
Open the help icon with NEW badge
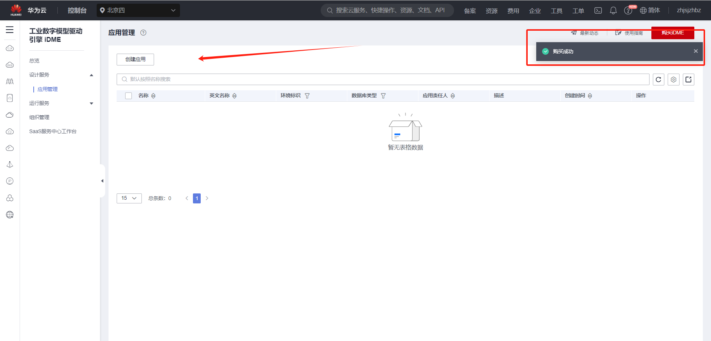click(628, 10)
